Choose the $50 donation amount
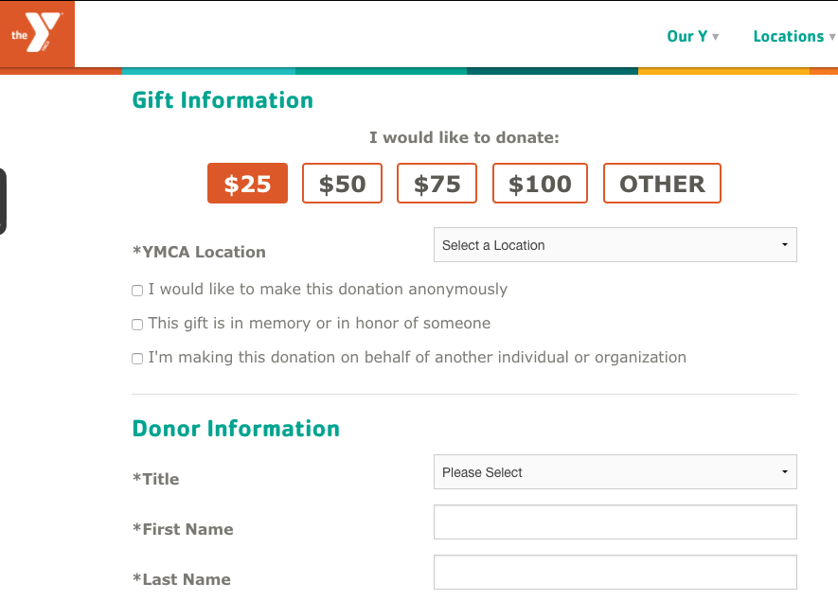This screenshot has height=601, width=838. tap(342, 184)
